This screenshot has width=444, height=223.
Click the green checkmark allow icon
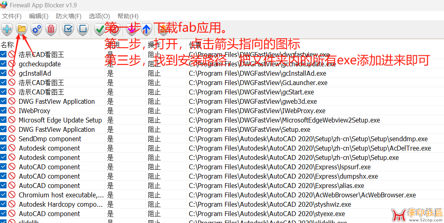tap(99, 29)
